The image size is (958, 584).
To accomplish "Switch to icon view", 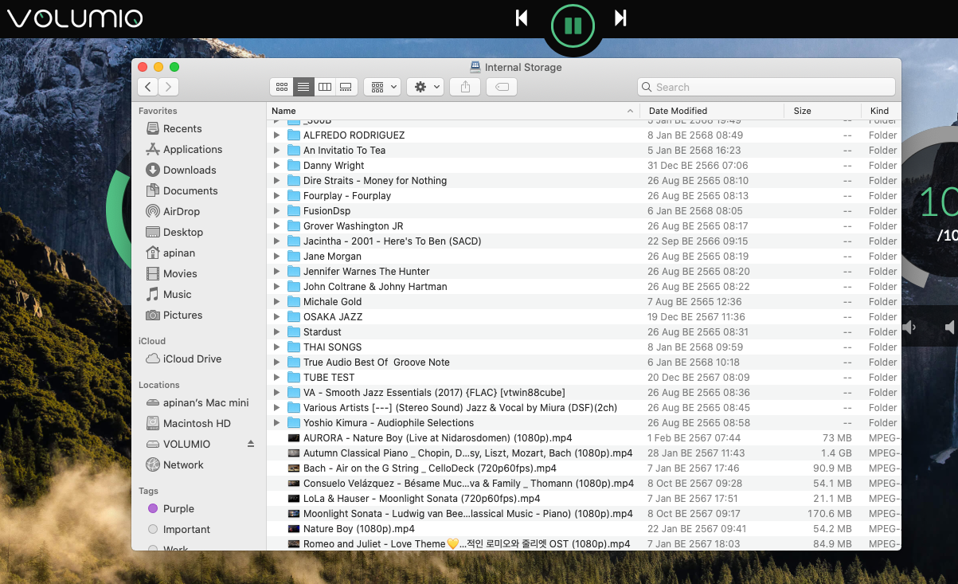I will [281, 87].
